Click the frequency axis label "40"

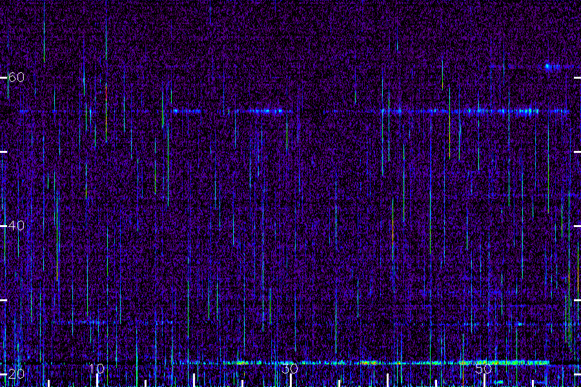coord(16,225)
